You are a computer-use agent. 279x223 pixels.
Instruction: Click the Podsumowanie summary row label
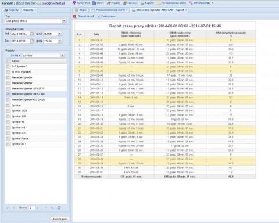coord(91,177)
